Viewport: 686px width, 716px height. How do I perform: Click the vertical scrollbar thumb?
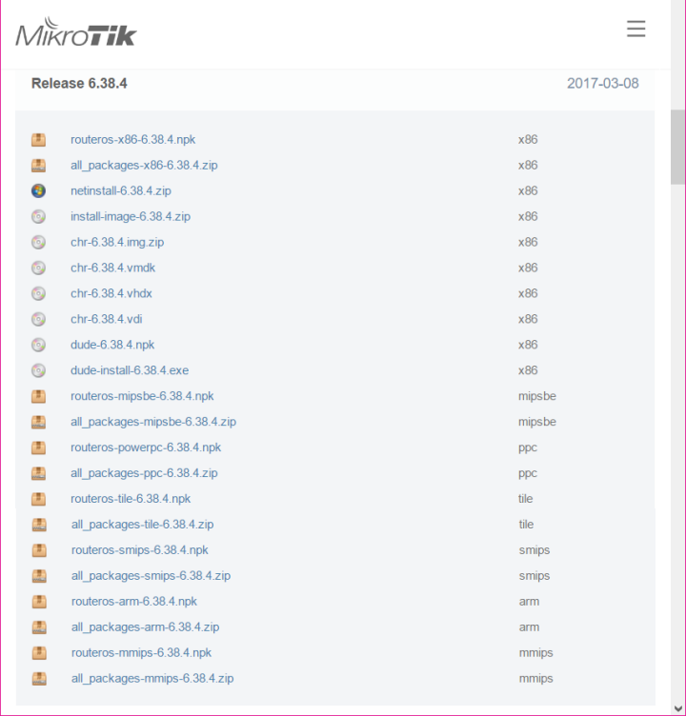pos(677,147)
